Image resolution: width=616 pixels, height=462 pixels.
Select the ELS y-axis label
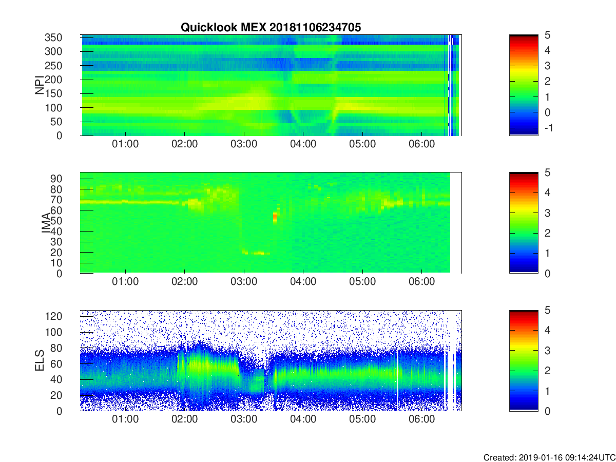[x=40, y=360]
